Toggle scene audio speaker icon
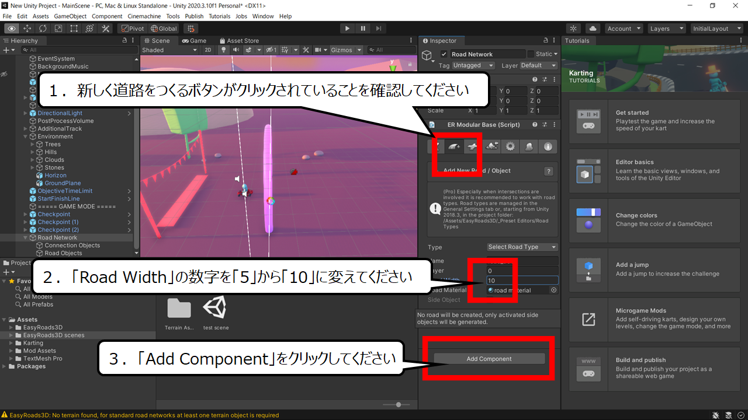This screenshot has width=748, height=420. [x=237, y=50]
